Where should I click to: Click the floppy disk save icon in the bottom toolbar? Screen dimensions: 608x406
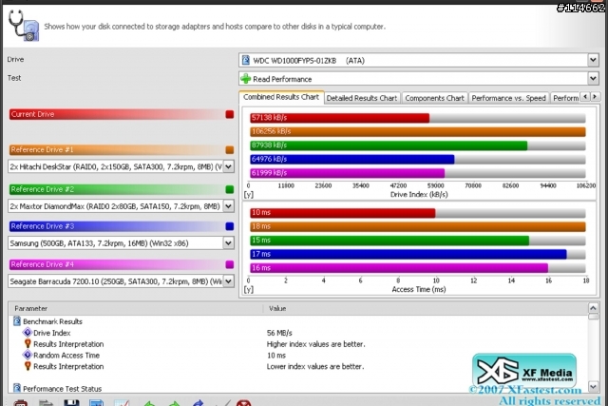pyautogui.click(x=71, y=403)
